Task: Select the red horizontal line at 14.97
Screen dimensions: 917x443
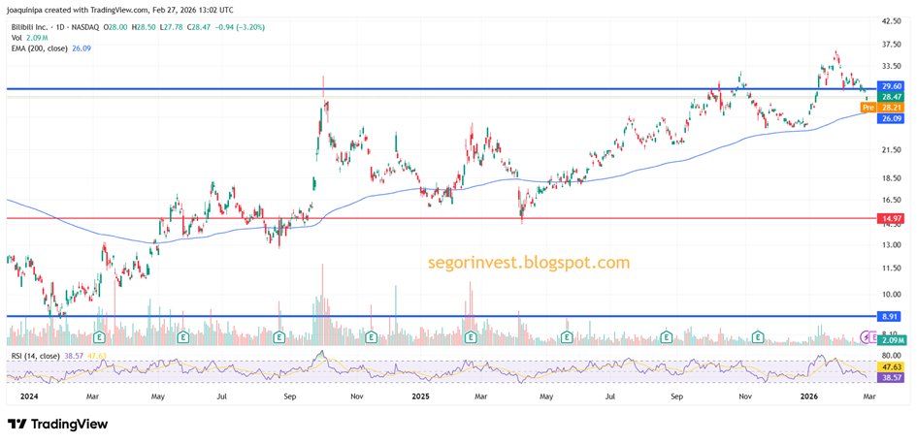Action: pyautogui.click(x=442, y=218)
